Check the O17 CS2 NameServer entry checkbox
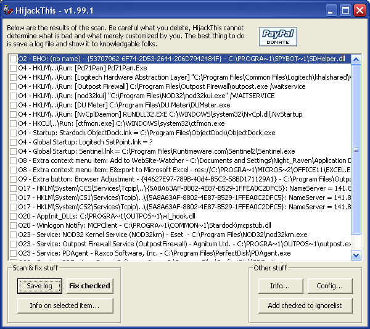This screenshot has height=329, width=370. (13, 207)
